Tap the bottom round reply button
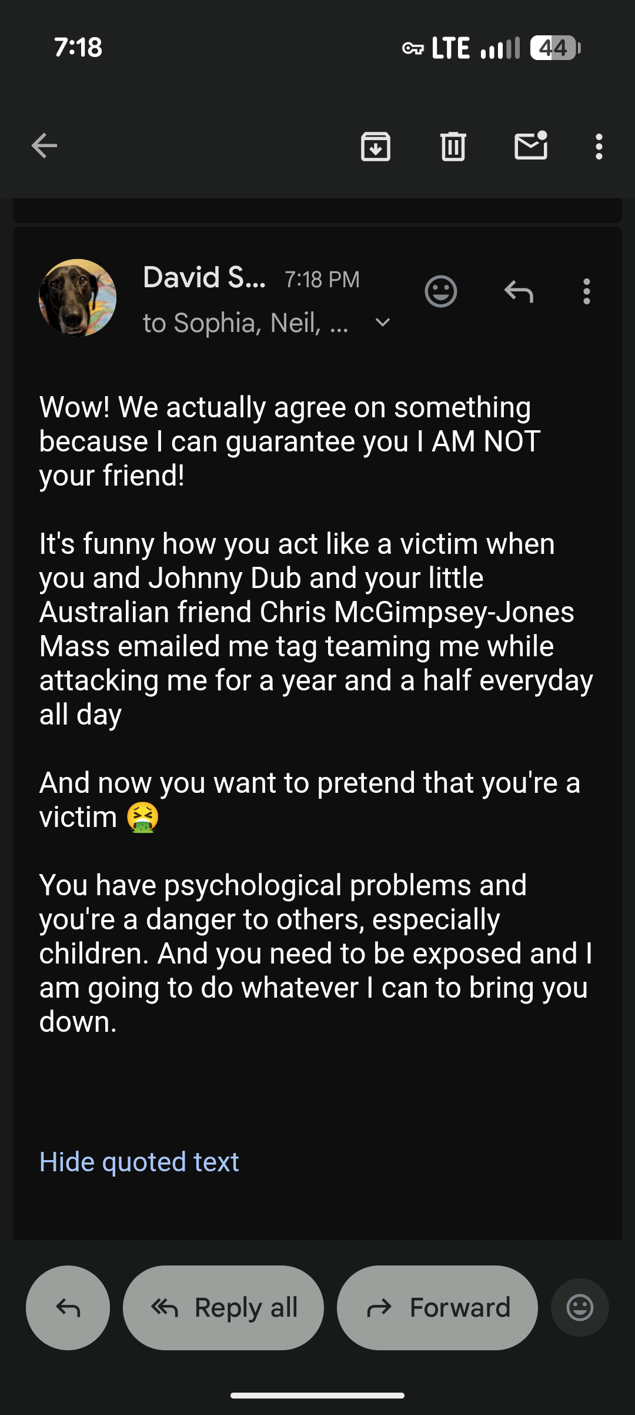The image size is (635, 1415). click(x=68, y=1307)
